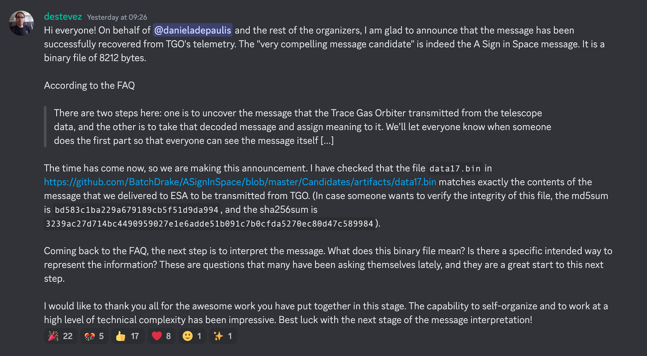This screenshot has width=647, height=356.
Task: Open destevez's profile avatar
Action: pos(21,23)
